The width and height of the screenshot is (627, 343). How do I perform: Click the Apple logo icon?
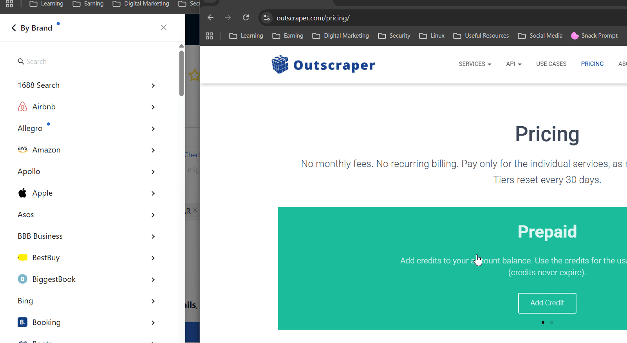(23, 193)
